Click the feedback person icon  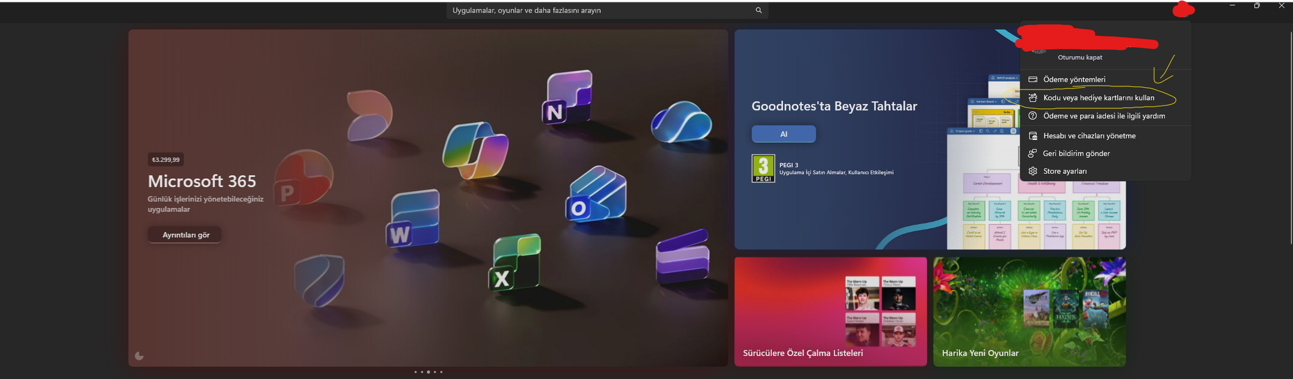coord(1033,154)
